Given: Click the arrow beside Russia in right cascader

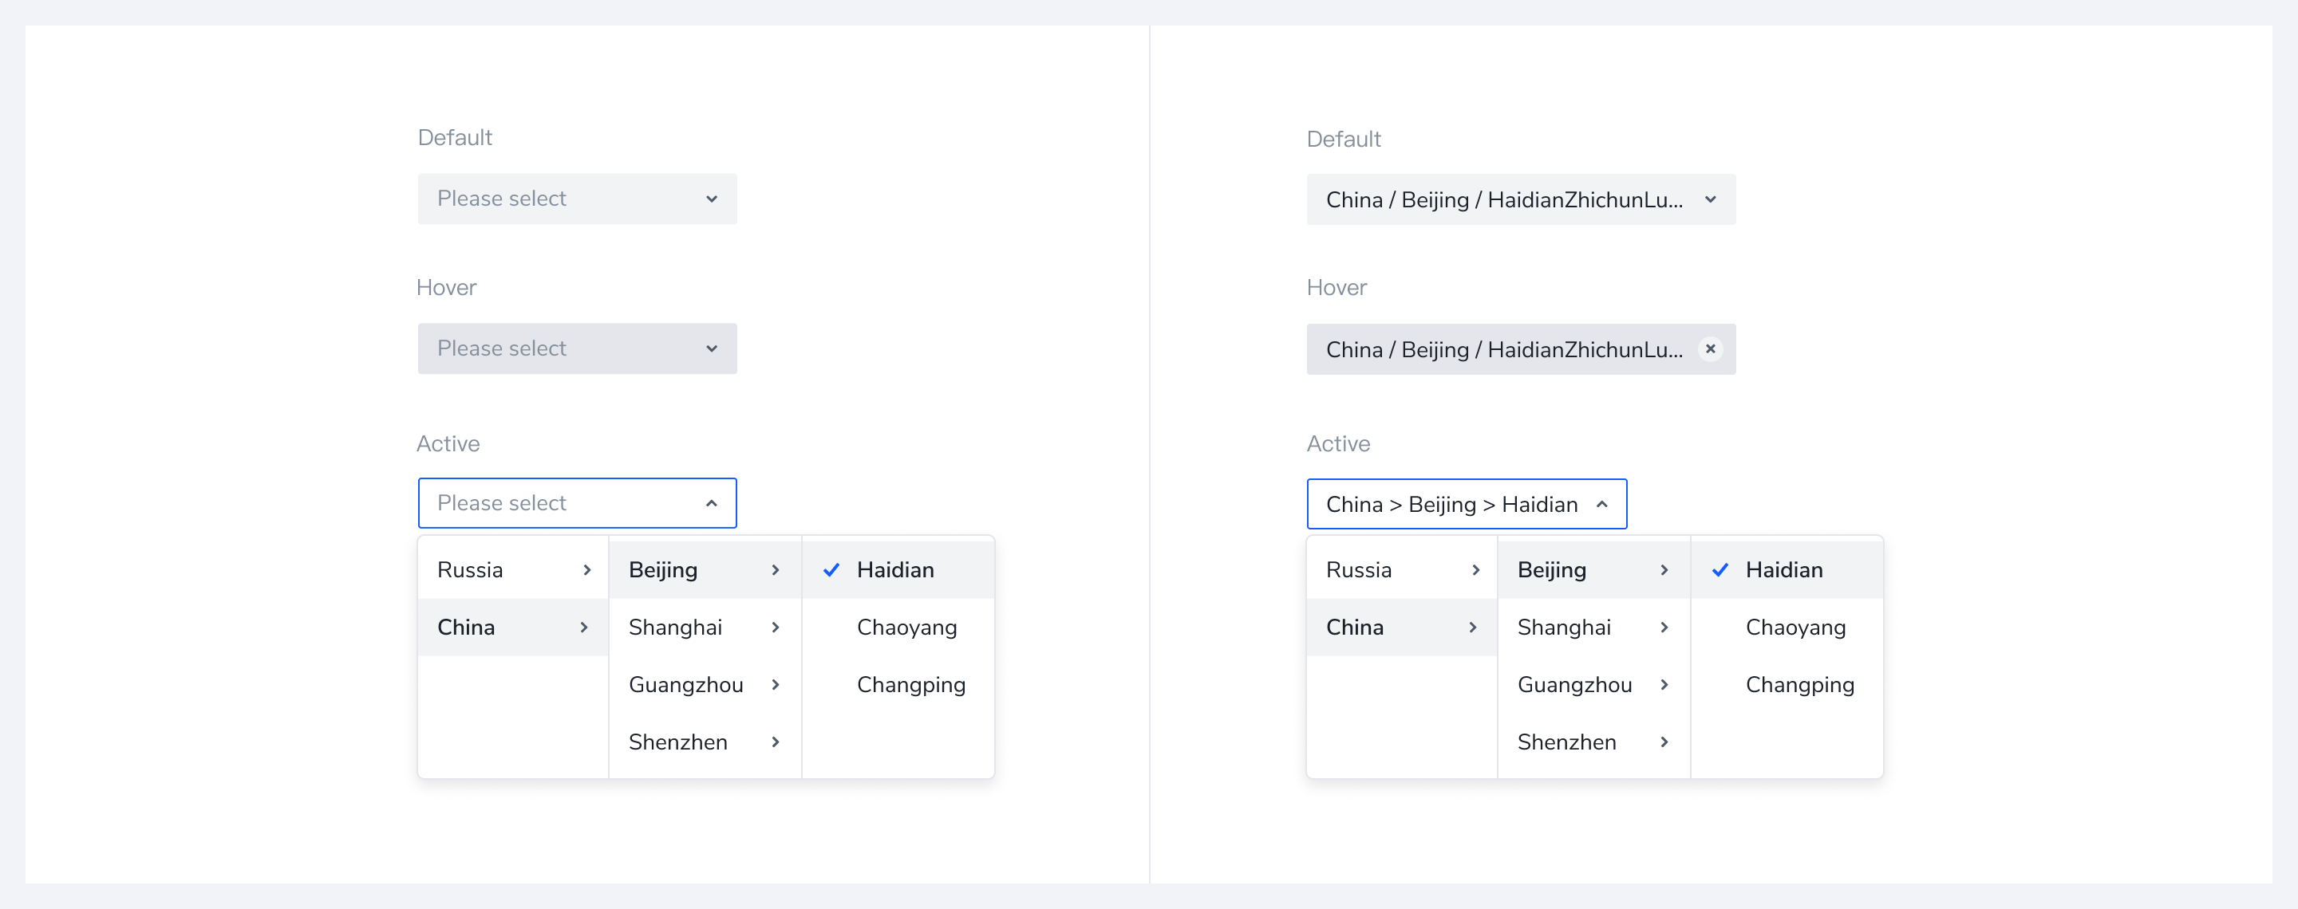Looking at the screenshot, I should [x=1475, y=569].
